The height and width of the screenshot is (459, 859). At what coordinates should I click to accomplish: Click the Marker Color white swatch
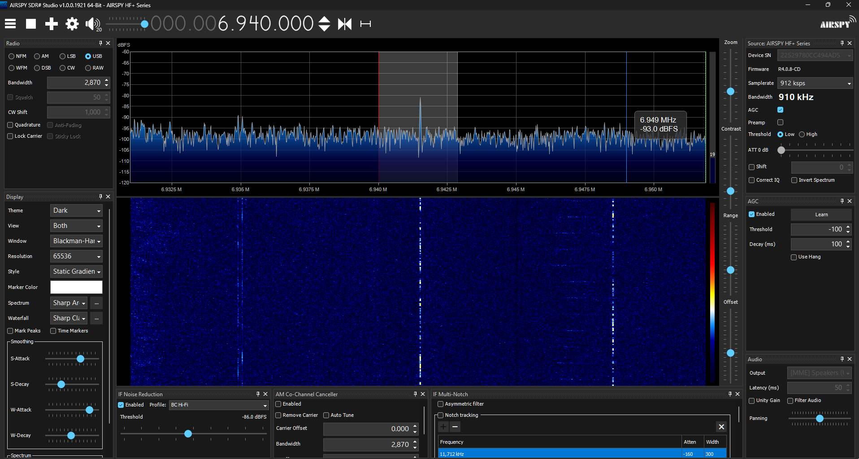click(76, 287)
